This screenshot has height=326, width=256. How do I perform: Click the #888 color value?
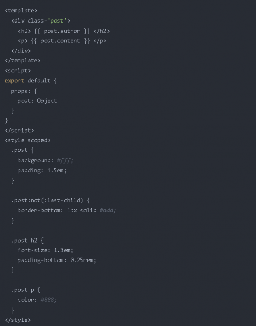coord(49,300)
